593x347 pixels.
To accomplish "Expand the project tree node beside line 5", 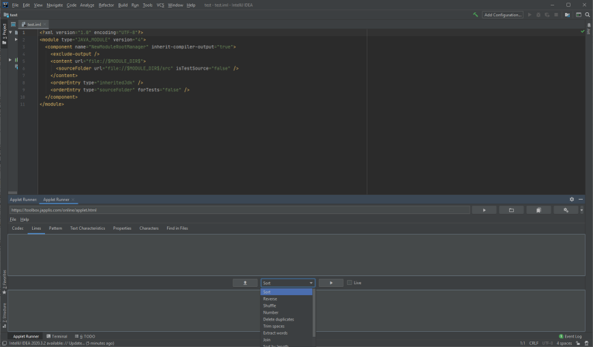I will tap(10, 60).
